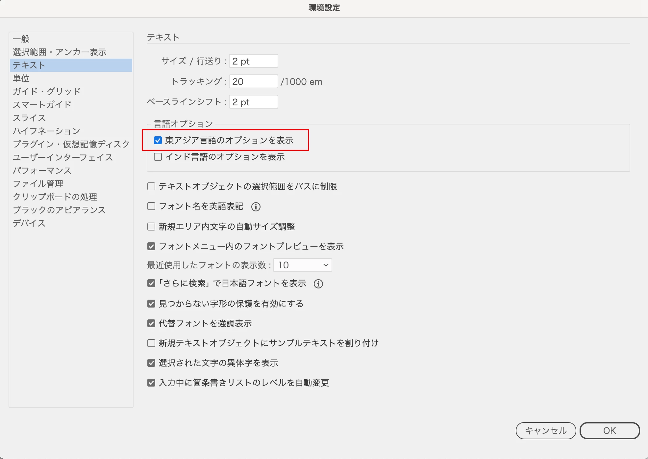Toggle フォント名を英語表記 checkbox

151,206
